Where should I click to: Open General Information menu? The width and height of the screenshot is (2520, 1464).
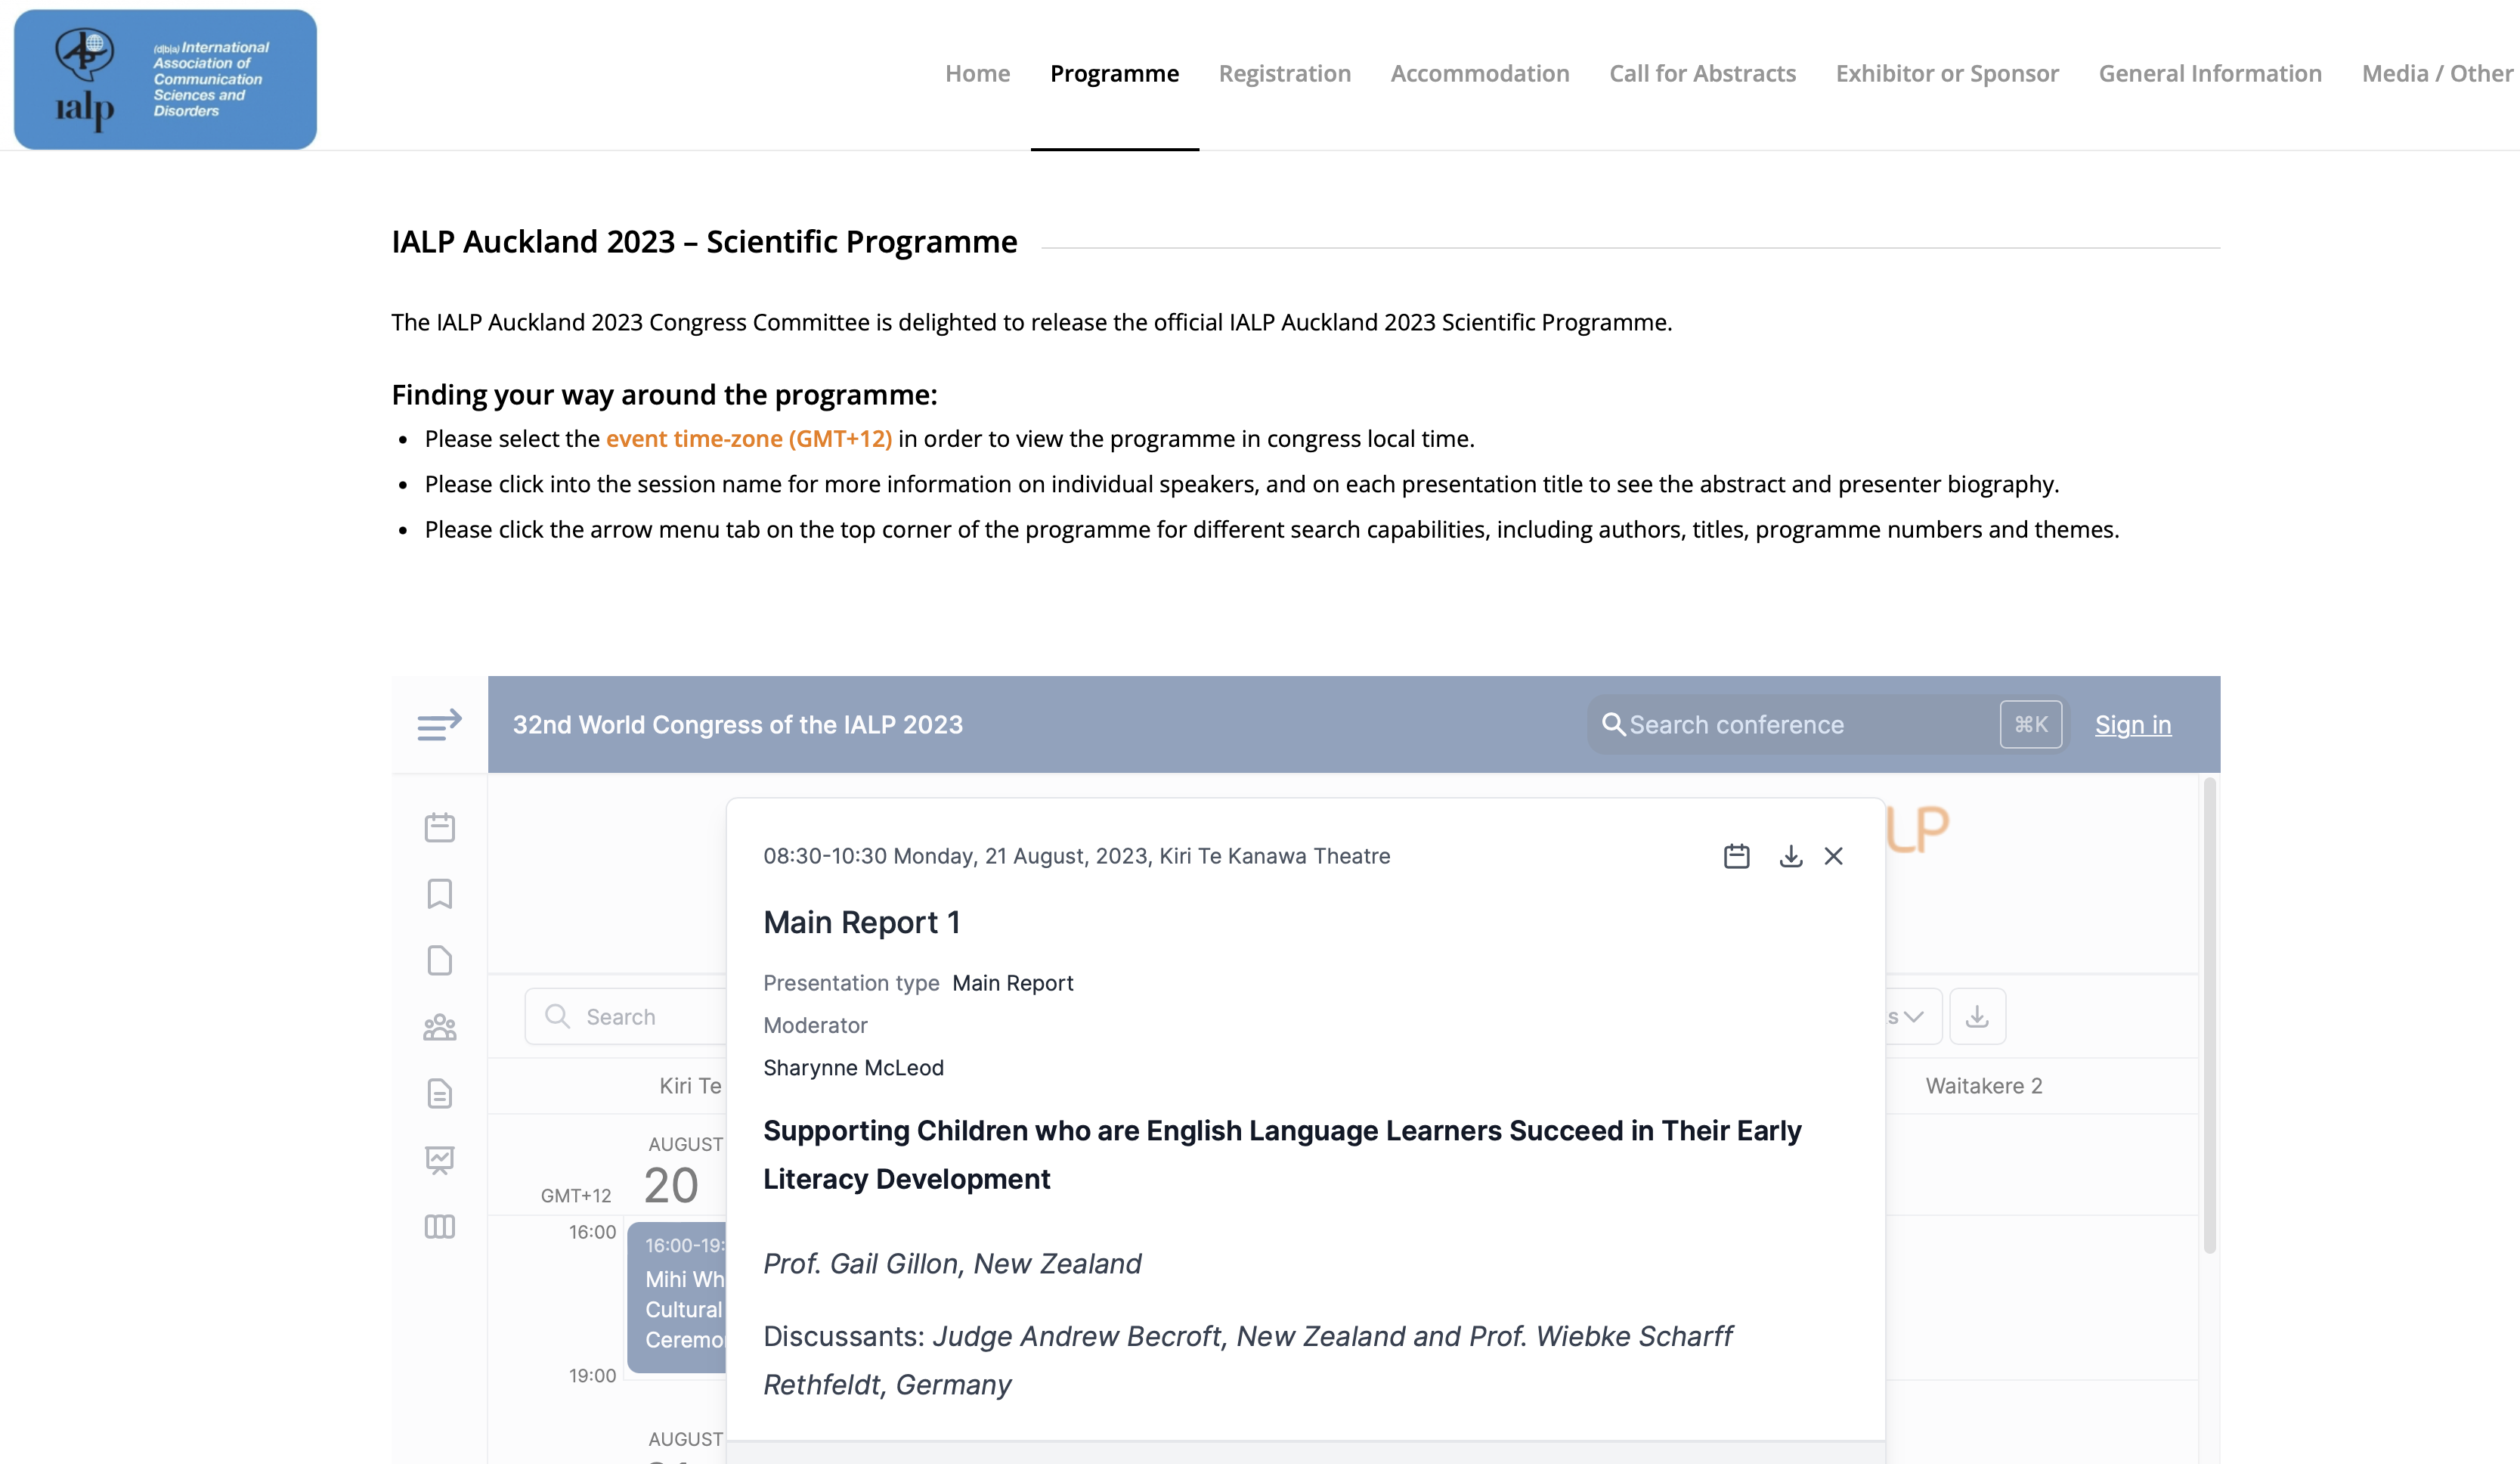2210,73
